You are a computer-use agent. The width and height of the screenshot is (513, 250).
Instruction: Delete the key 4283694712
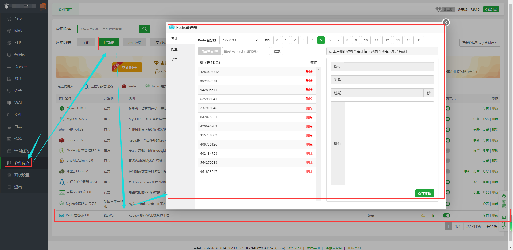tap(309, 72)
